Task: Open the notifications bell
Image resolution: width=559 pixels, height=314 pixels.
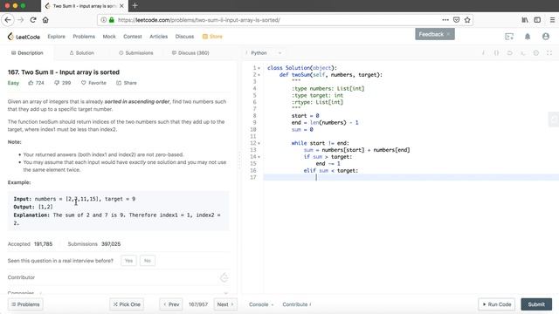Action: tap(528, 37)
